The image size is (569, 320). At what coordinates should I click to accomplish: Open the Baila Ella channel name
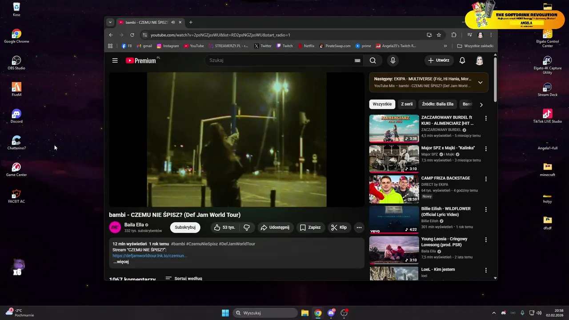pyautogui.click(x=134, y=225)
